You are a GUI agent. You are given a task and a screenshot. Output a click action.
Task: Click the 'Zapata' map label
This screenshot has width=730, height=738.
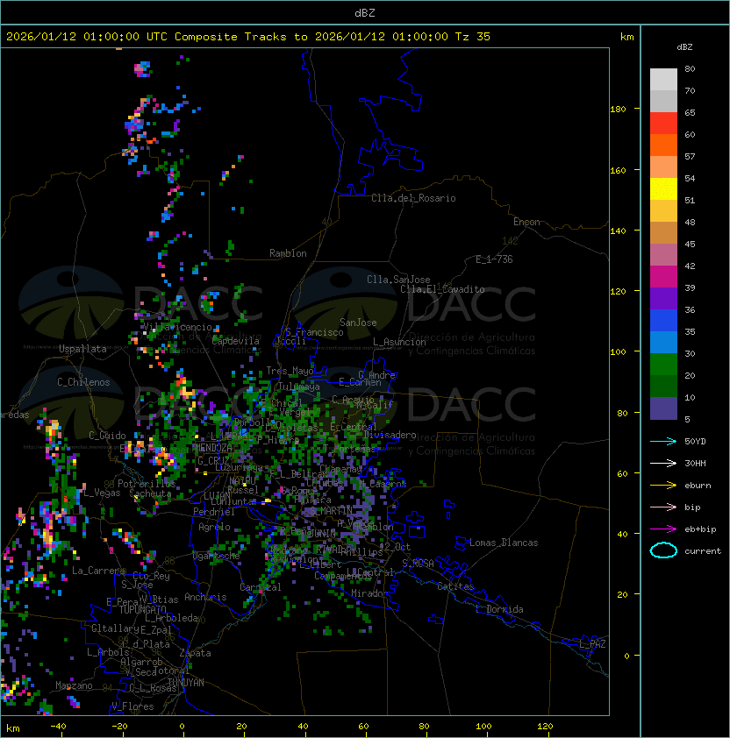point(195,653)
